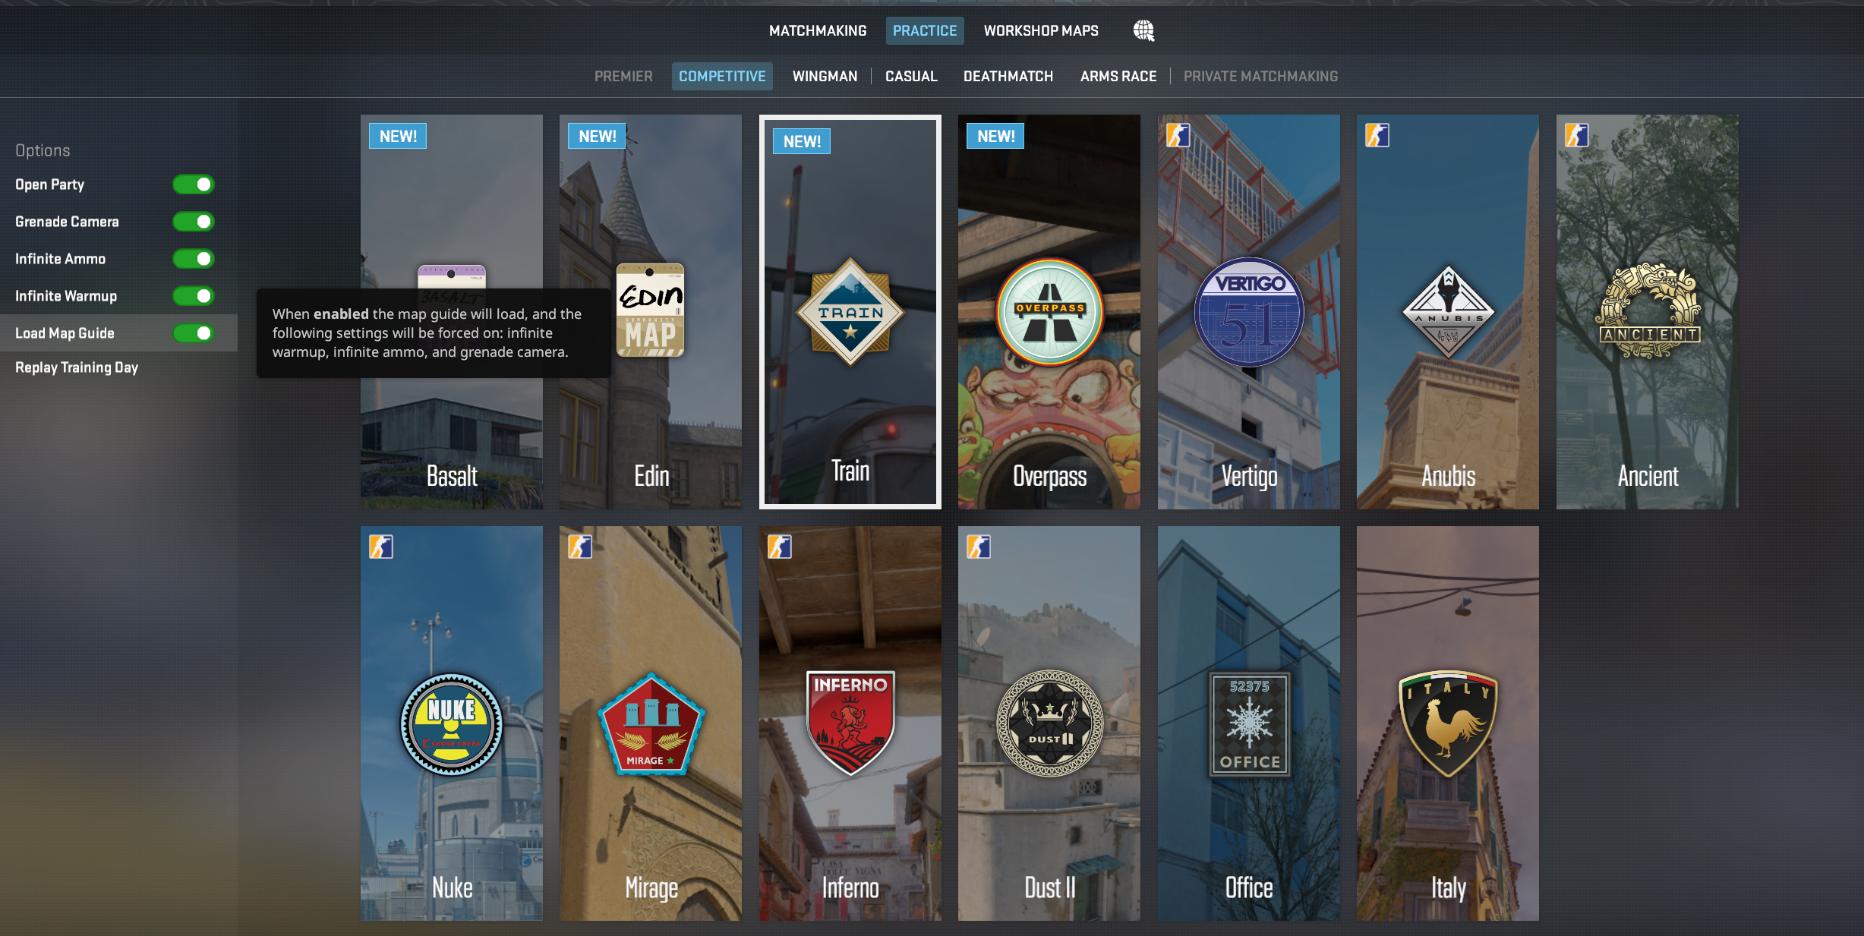Toggle the Open Party switch
Viewport: 1864px width, 936px height.
pyautogui.click(x=194, y=184)
